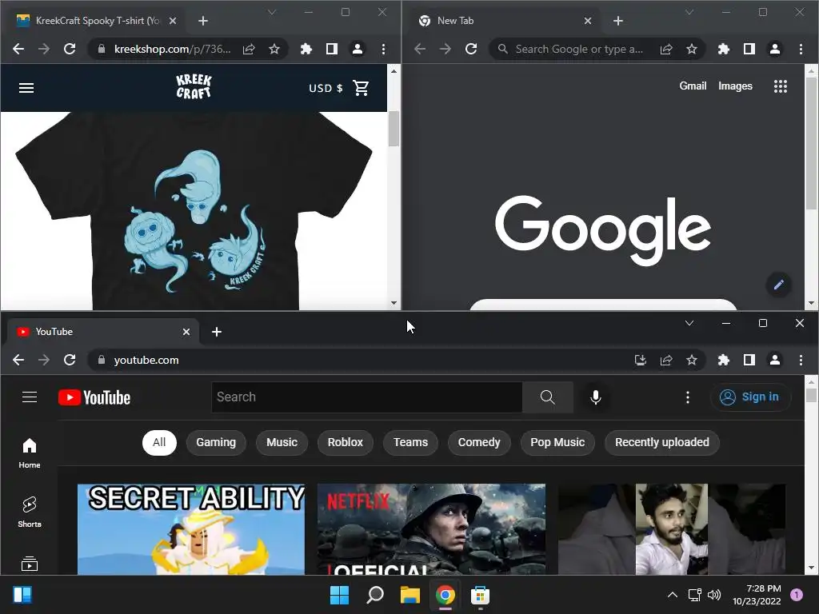Open extensions in the KreekCraft window
The height and width of the screenshot is (614, 819).
[x=306, y=49]
